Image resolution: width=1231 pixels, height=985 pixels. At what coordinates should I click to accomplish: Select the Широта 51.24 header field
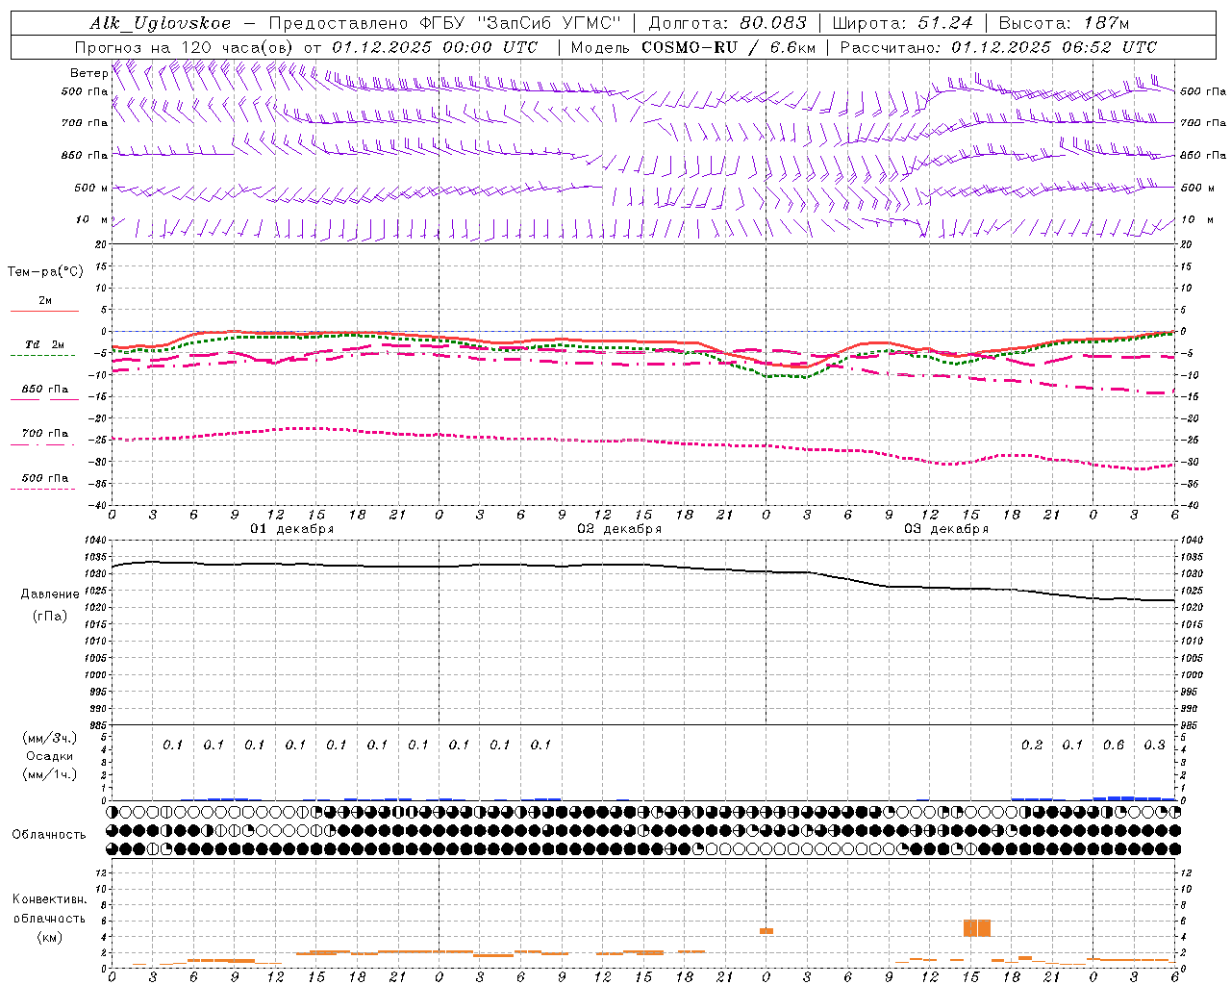902,23
